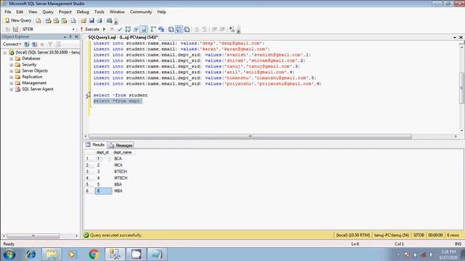Click the dept_name column header
The width and height of the screenshot is (465, 261).
pos(123,152)
